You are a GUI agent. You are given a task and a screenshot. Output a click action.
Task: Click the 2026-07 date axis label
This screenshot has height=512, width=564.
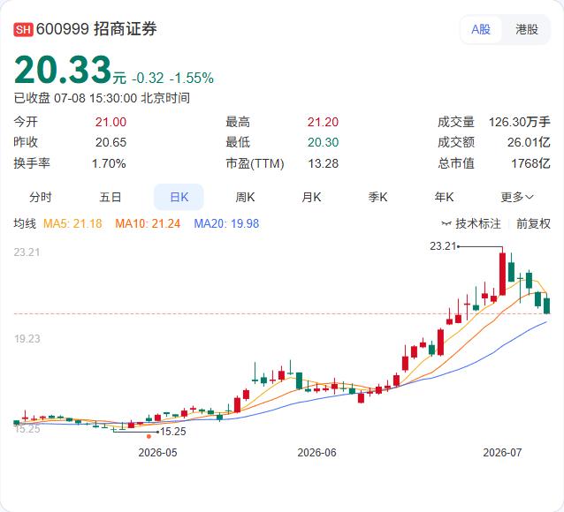tap(502, 452)
